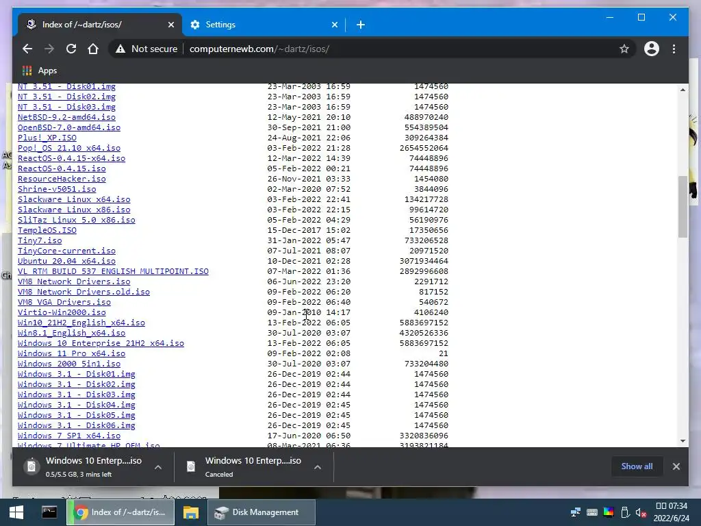Click Ubuntu 20.04 x64.iso link
Viewport: 701px width, 526px height.
66,261
